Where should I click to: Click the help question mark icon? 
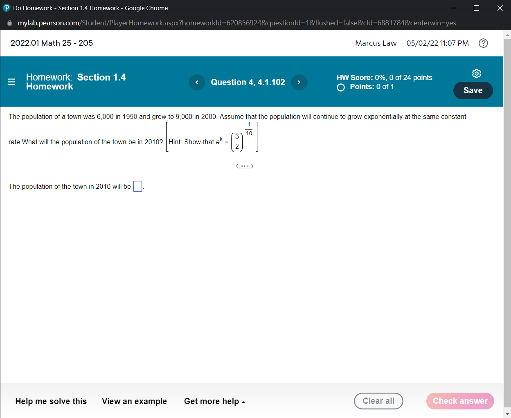(x=483, y=43)
